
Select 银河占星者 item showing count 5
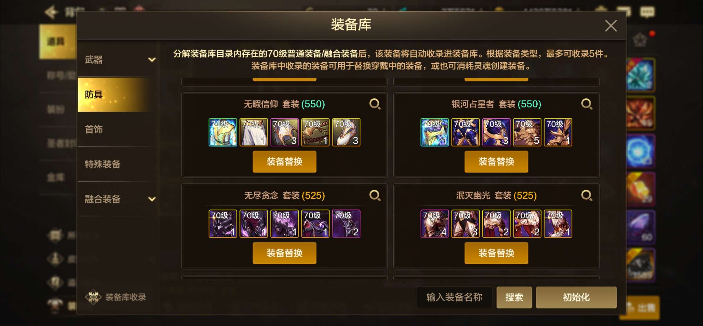click(527, 132)
